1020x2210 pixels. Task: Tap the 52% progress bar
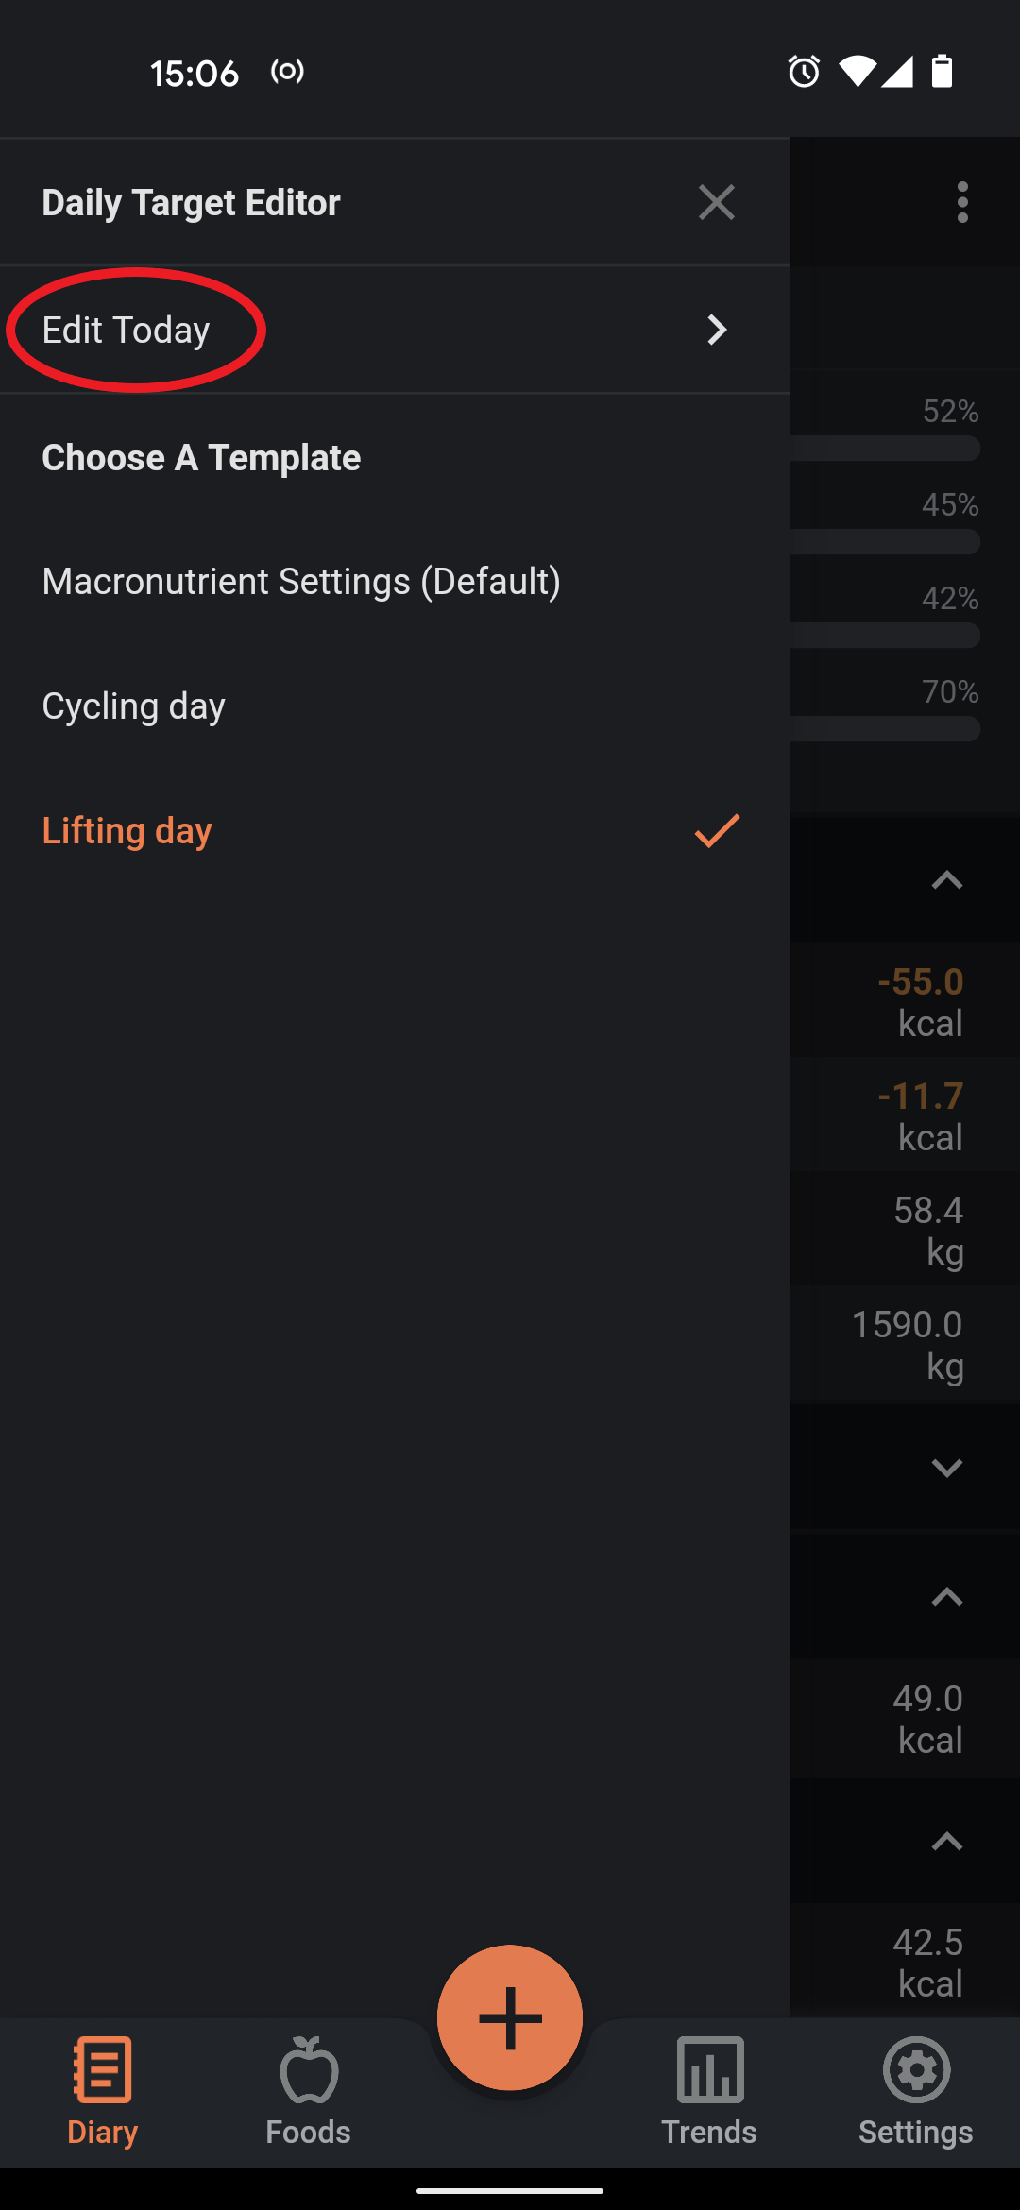(885, 448)
